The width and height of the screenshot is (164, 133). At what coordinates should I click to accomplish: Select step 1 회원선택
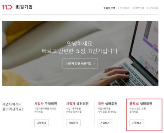[109, 8]
